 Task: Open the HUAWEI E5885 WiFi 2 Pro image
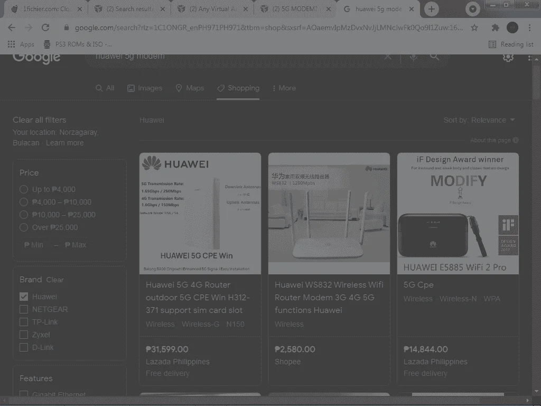point(458,214)
